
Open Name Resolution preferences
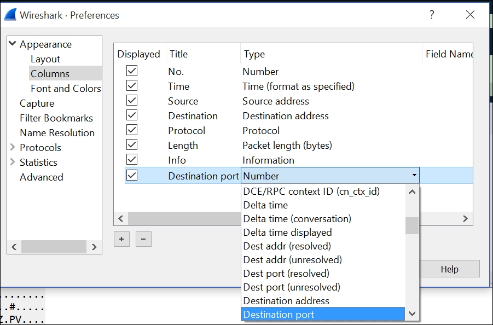point(57,133)
